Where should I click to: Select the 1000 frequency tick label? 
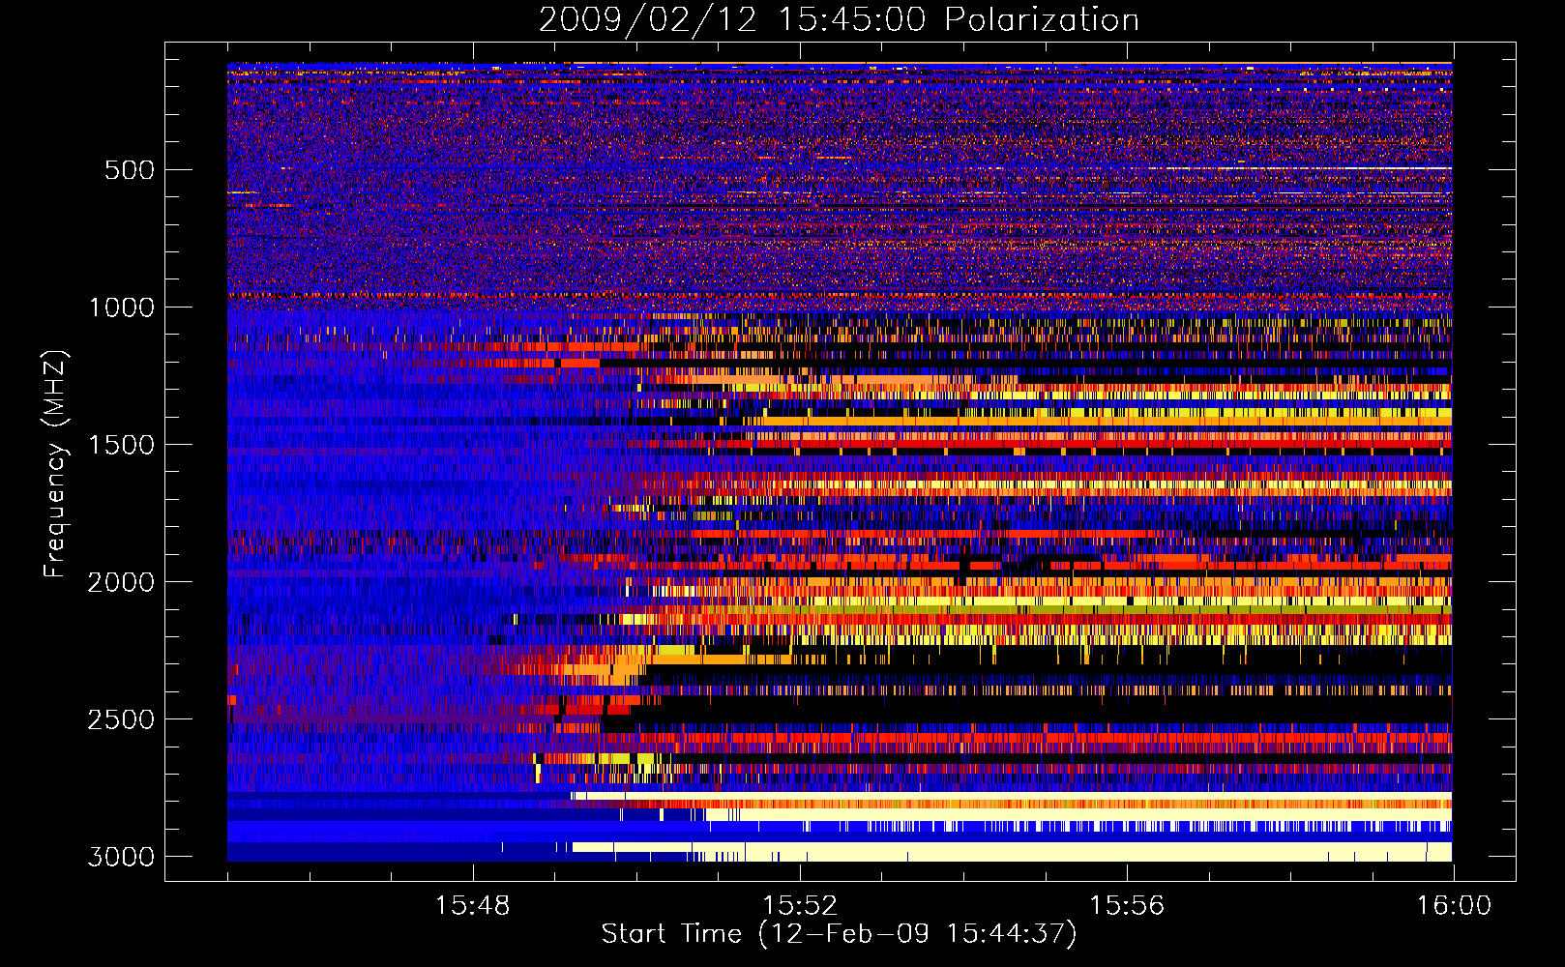point(121,308)
